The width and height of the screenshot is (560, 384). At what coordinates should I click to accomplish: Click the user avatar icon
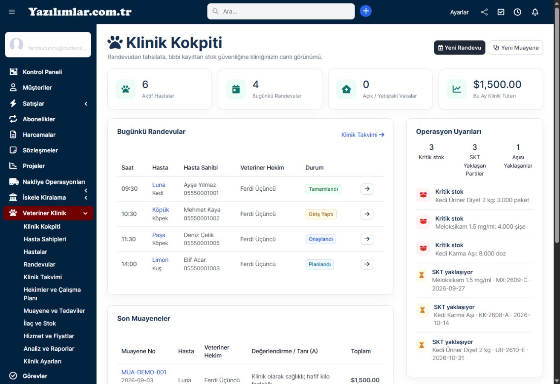pos(16,45)
